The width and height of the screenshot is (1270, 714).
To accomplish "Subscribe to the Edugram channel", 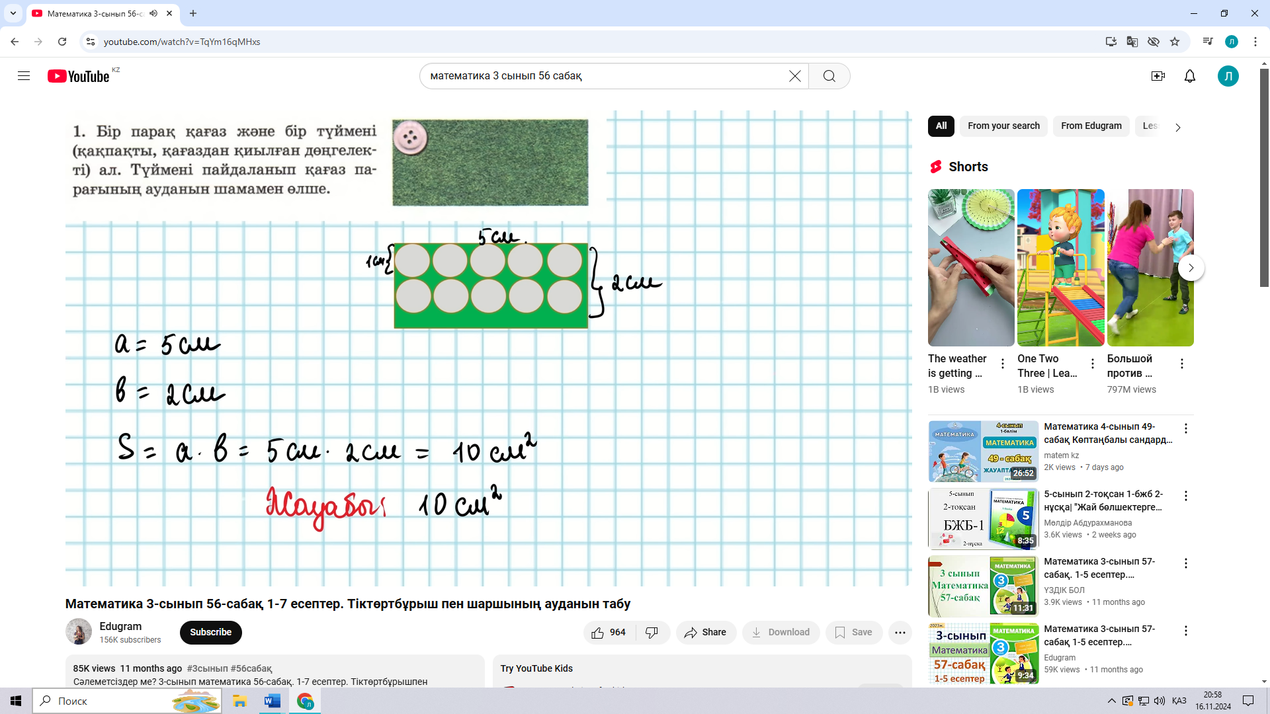I will [x=210, y=633].
